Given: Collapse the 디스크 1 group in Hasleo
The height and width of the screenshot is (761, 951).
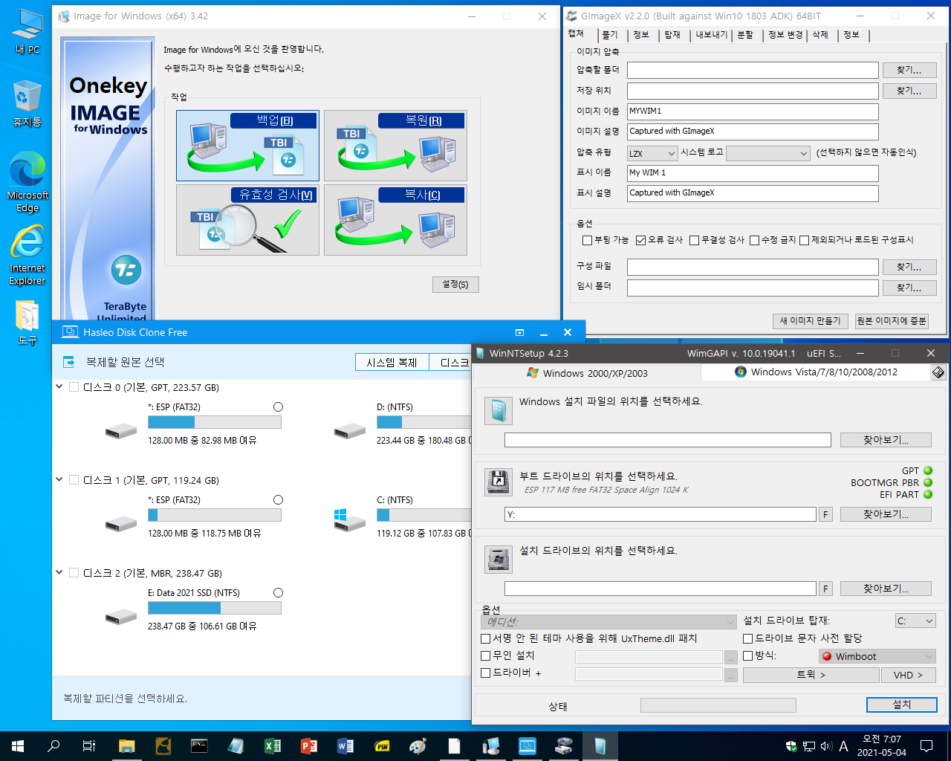Looking at the screenshot, I should point(59,480).
